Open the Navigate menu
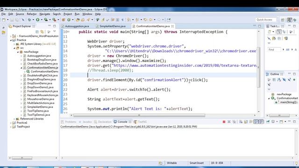 pyautogui.click(x=45, y=14)
